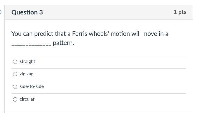
Task: Choose the "zig zag" radio option
Action: pyautogui.click(x=15, y=74)
